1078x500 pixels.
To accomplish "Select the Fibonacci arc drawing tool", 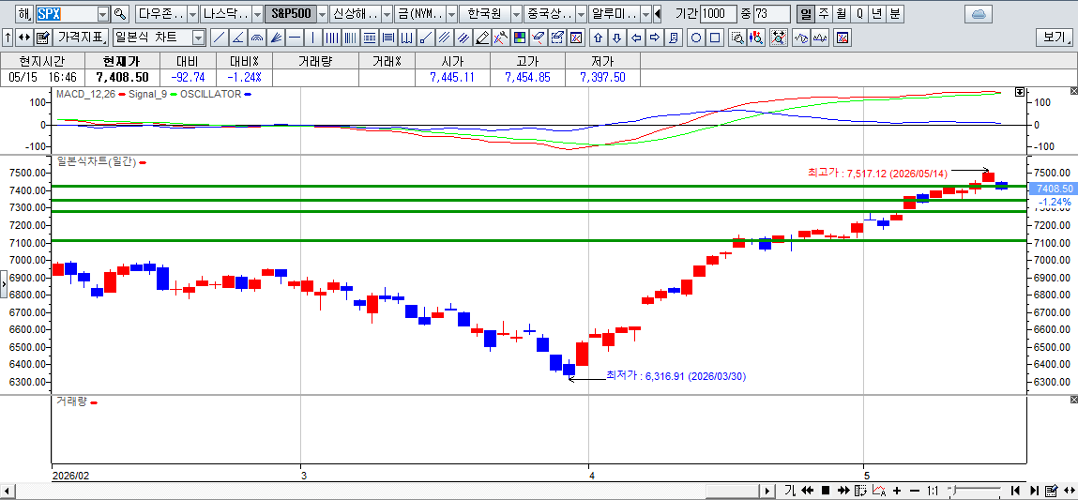I will coord(257,38).
